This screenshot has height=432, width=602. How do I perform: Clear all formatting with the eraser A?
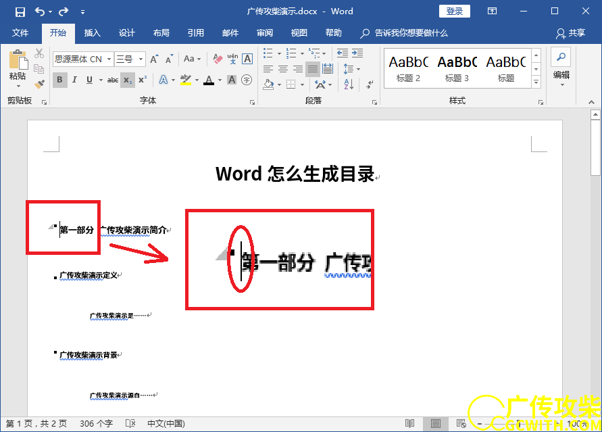pos(218,59)
